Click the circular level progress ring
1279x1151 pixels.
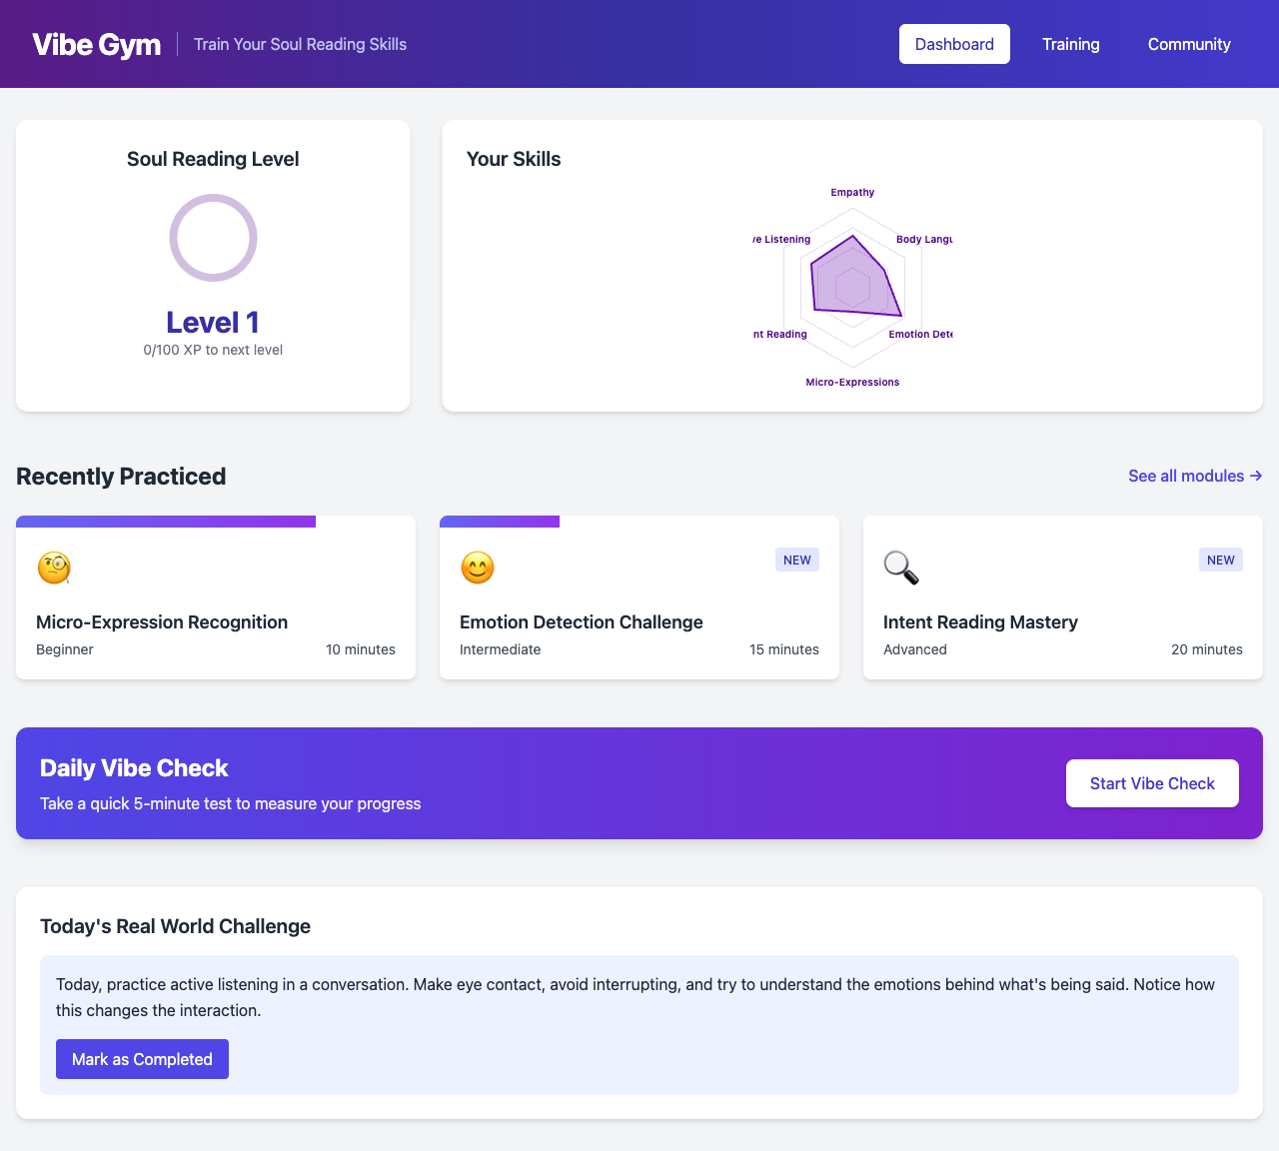(213, 238)
